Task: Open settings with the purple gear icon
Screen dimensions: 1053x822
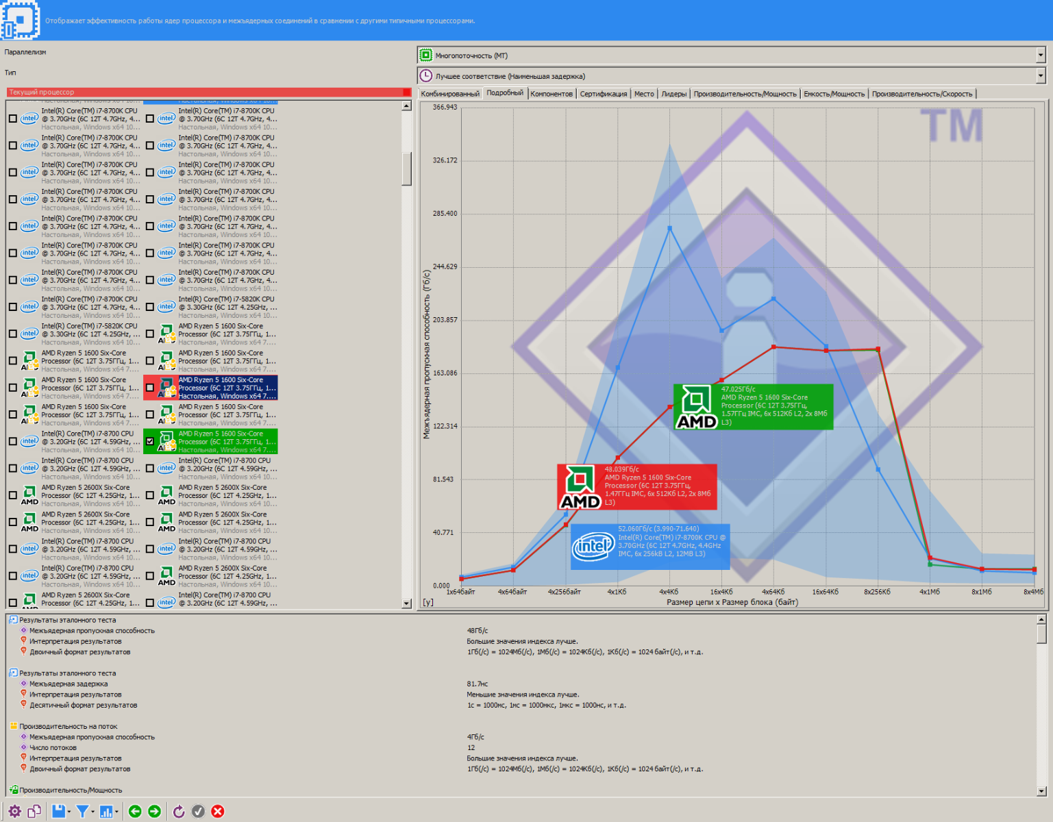Action: tap(14, 812)
